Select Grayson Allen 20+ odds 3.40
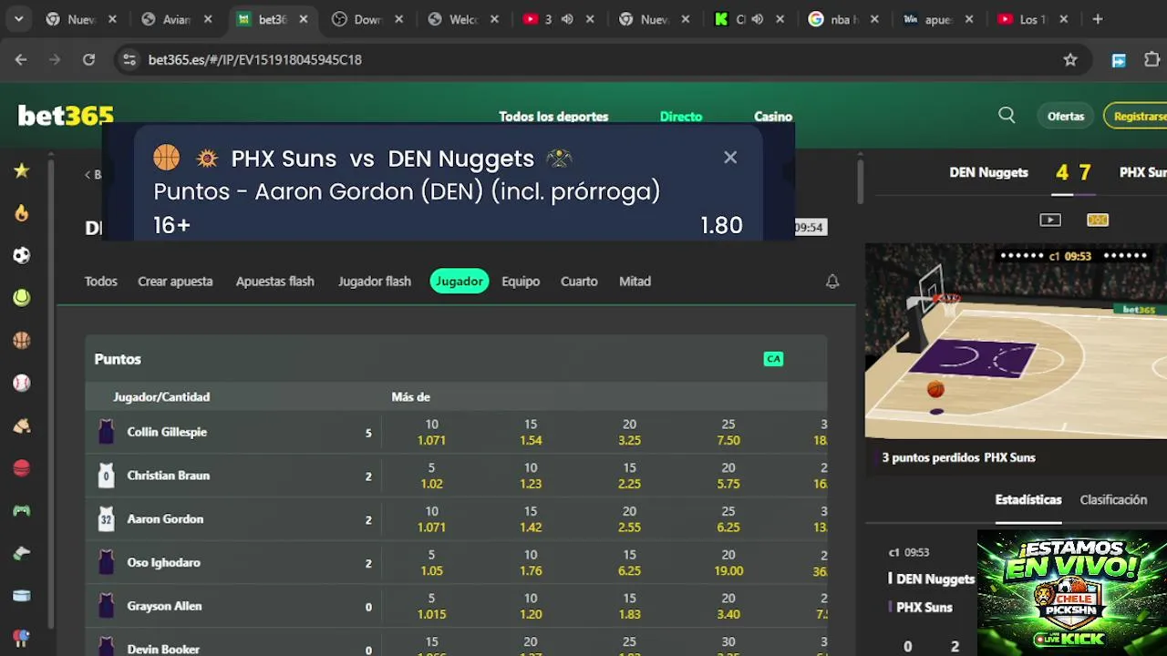The image size is (1167, 656). pyautogui.click(x=728, y=607)
